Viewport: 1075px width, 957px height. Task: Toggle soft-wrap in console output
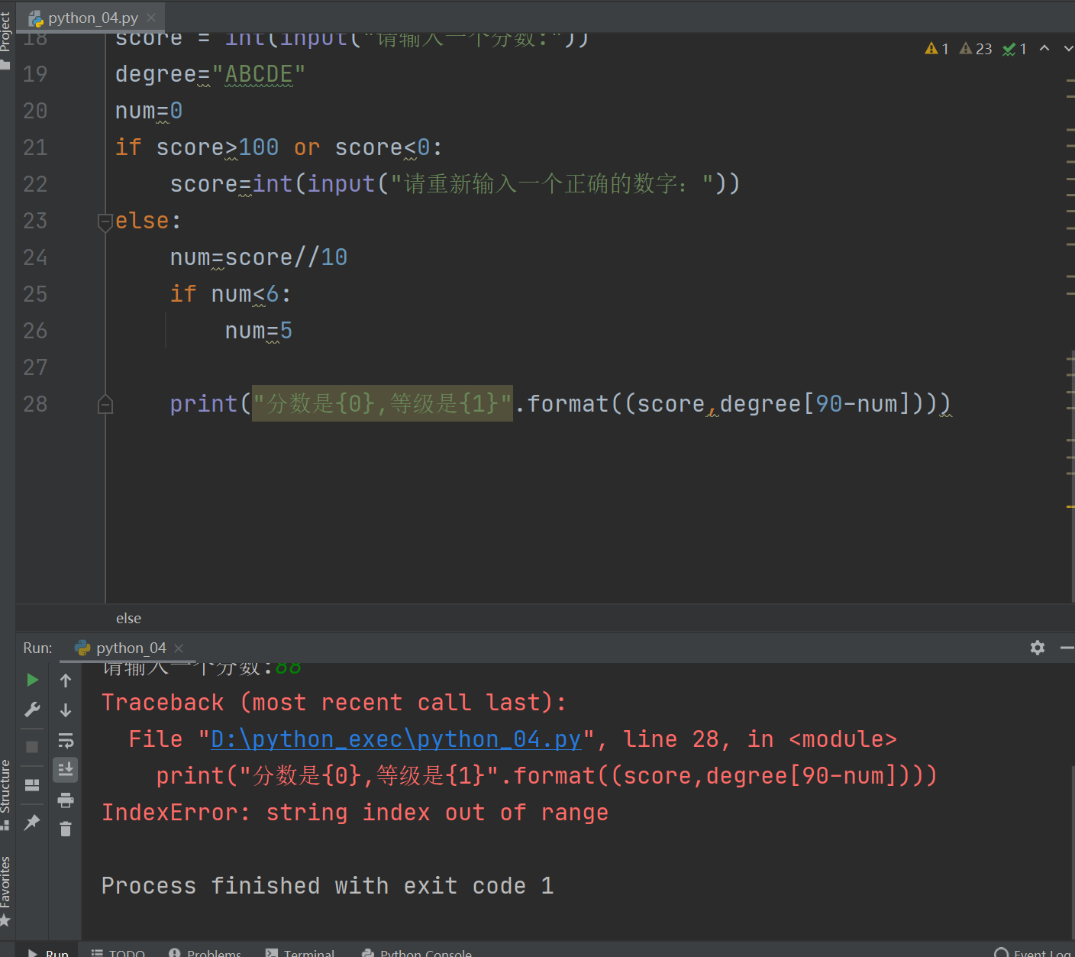point(66,740)
